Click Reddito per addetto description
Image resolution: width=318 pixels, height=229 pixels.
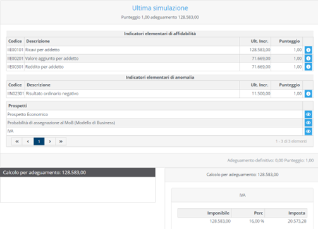pyautogui.click(x=44, y=67)
